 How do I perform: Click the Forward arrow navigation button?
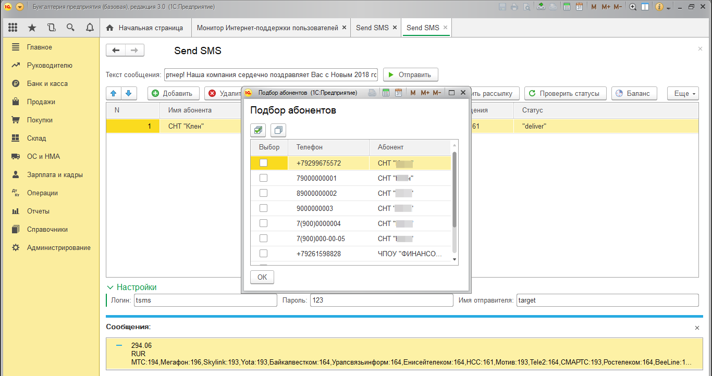pos(134,50)
